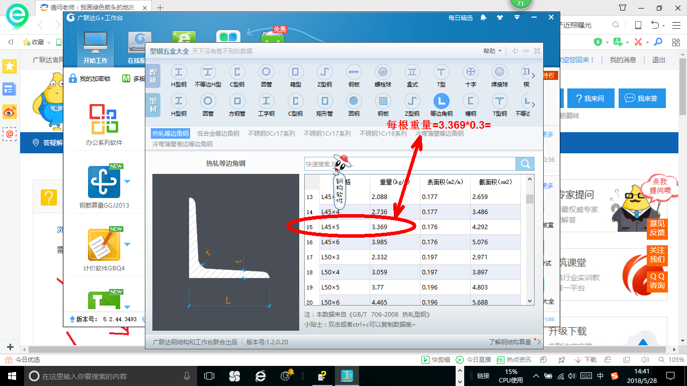This screenshot has height=386, width=687.
Task: Open 开始工作 tab in G+ workbench
Action: [95, 48]
